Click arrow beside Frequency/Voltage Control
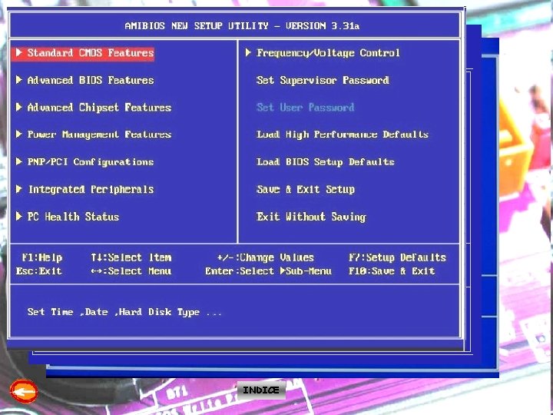The image size is (553, 415). click(x=248, y=53)
